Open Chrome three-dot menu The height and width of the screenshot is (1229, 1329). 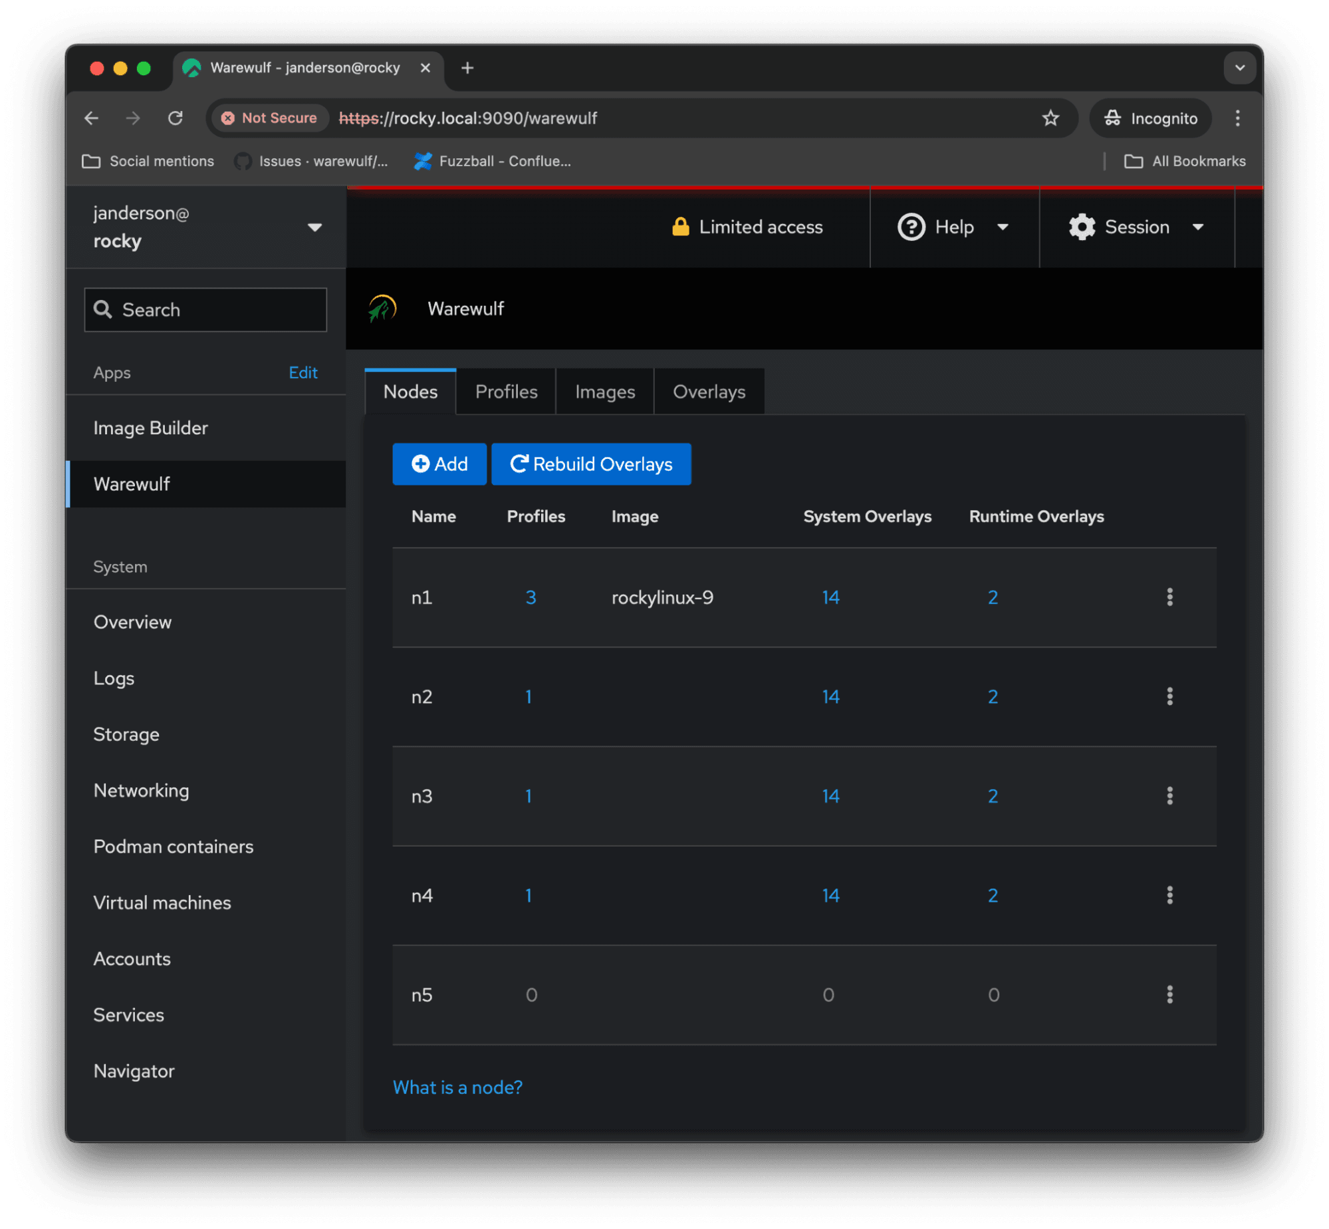click(x=1237, y=118)
